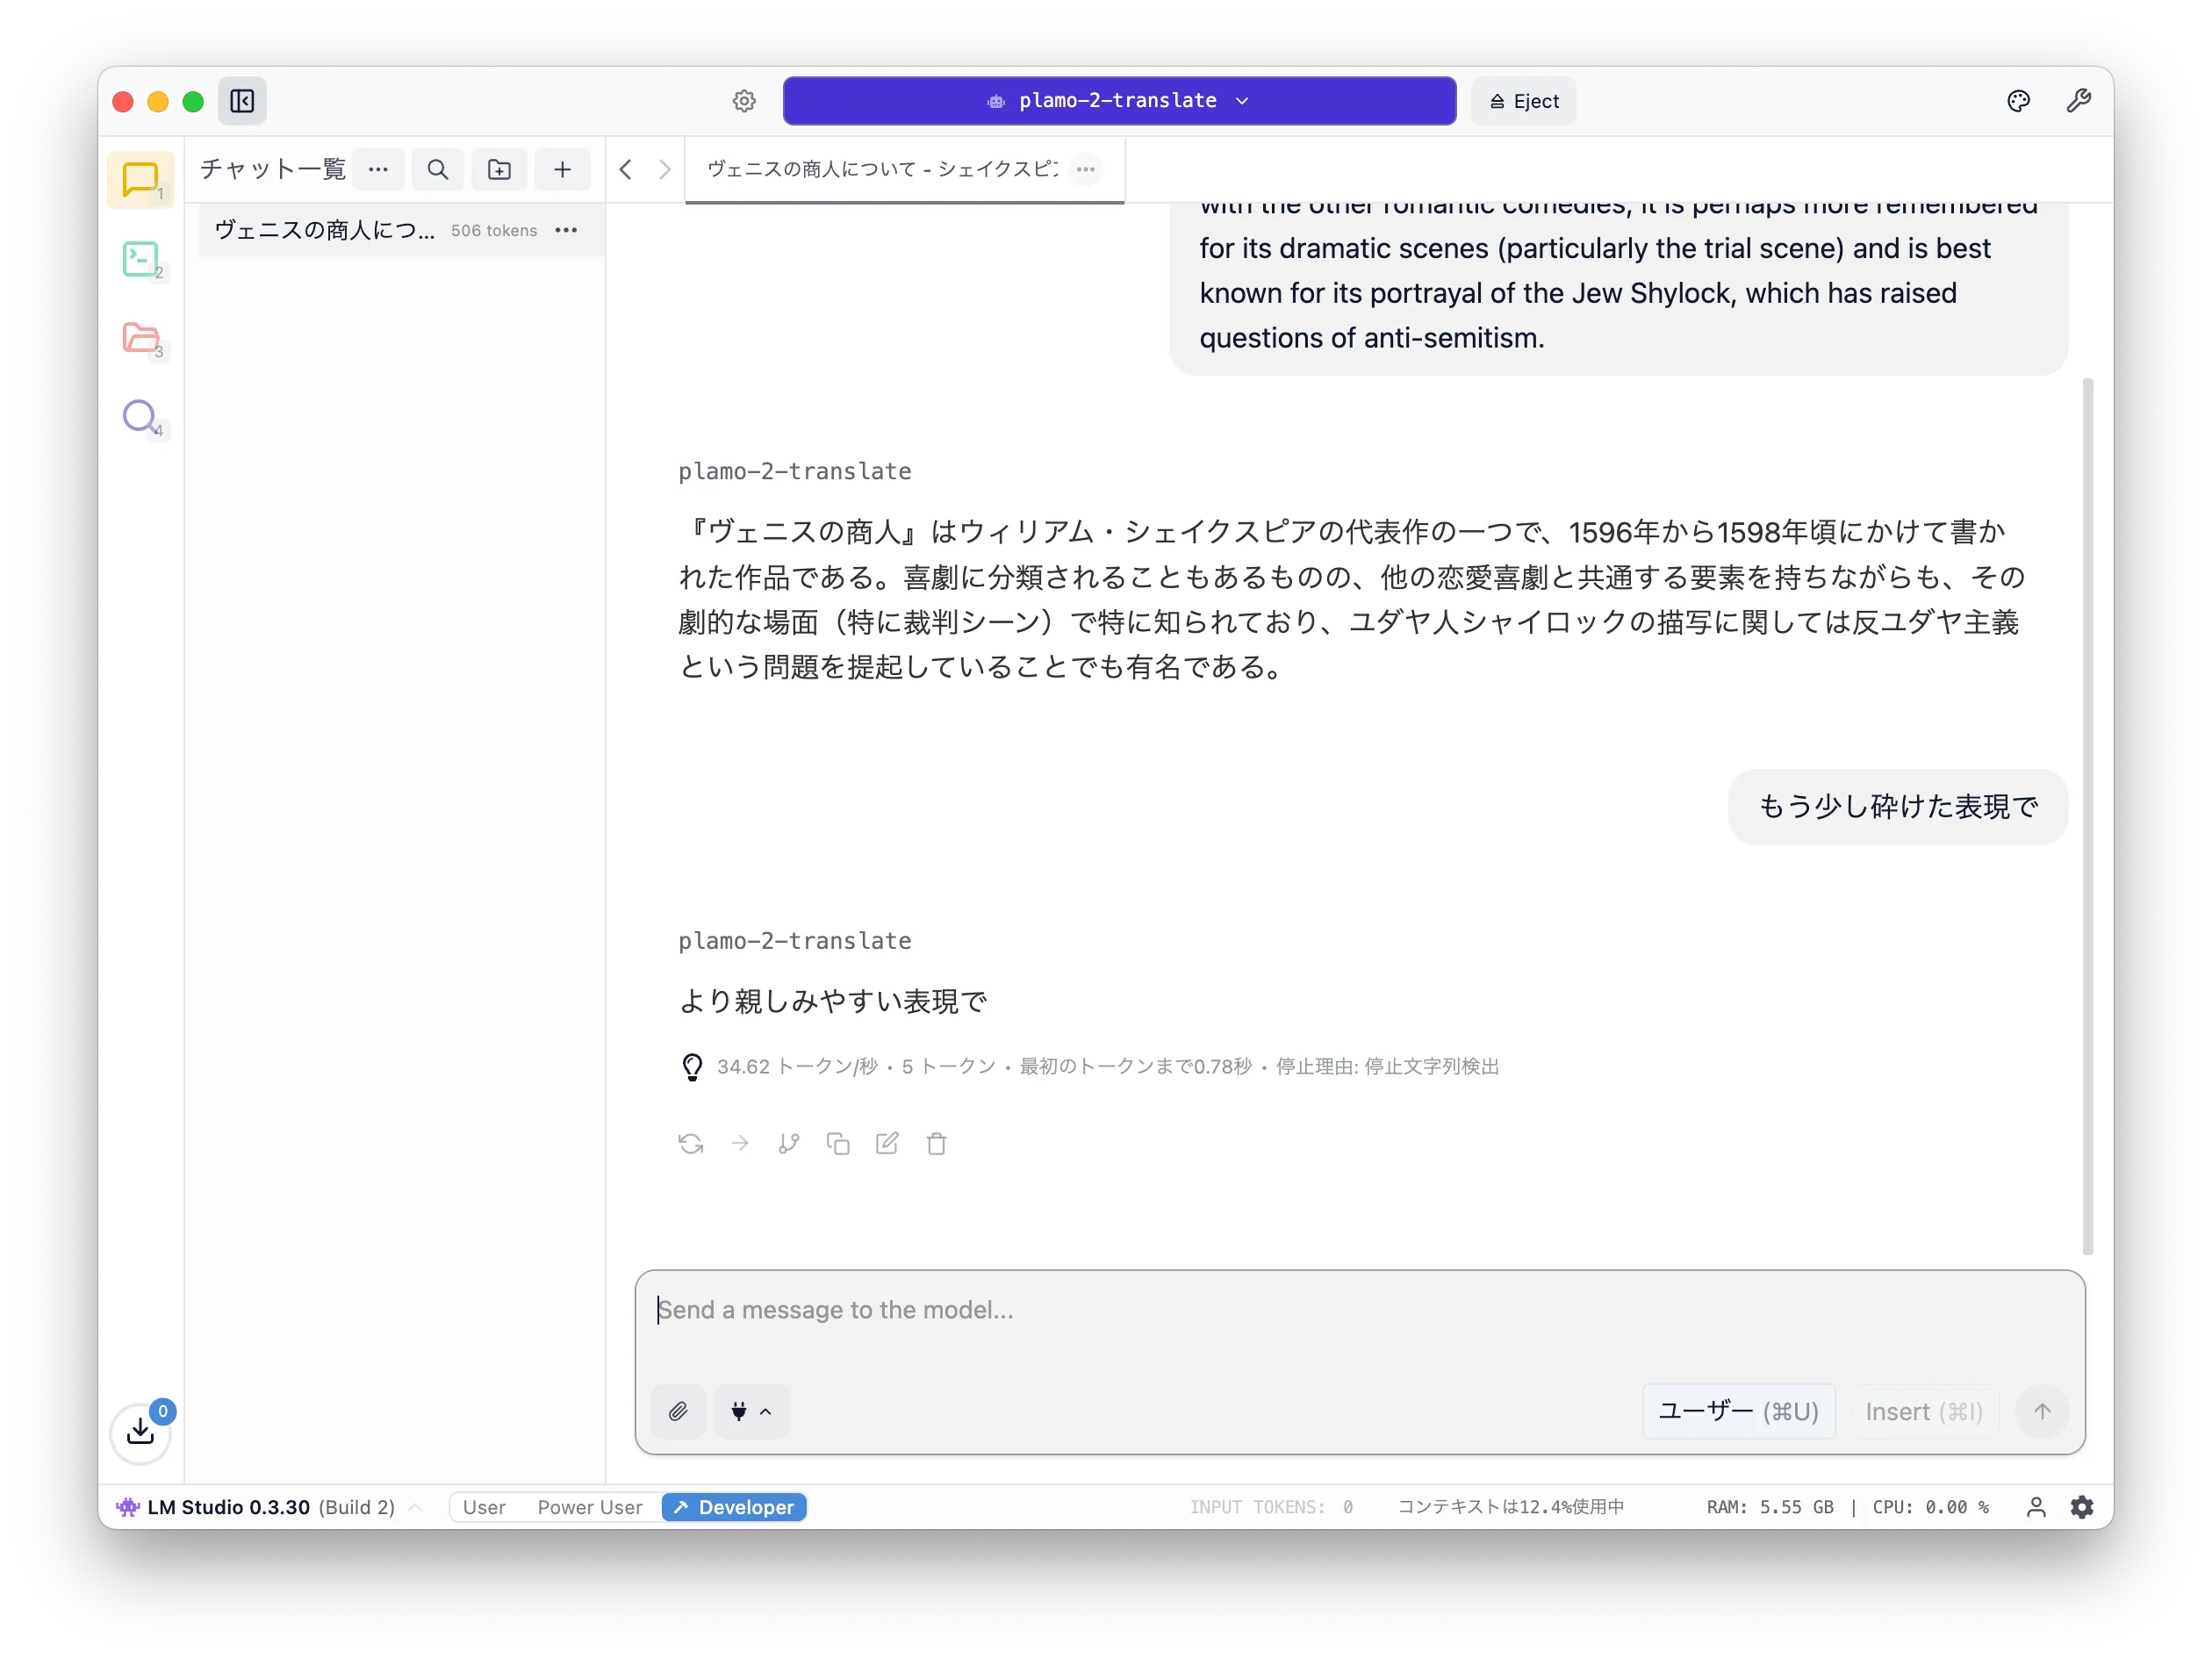Branch the conversation from last message
This screenshot has height=1659, width=2212.
789,1143
